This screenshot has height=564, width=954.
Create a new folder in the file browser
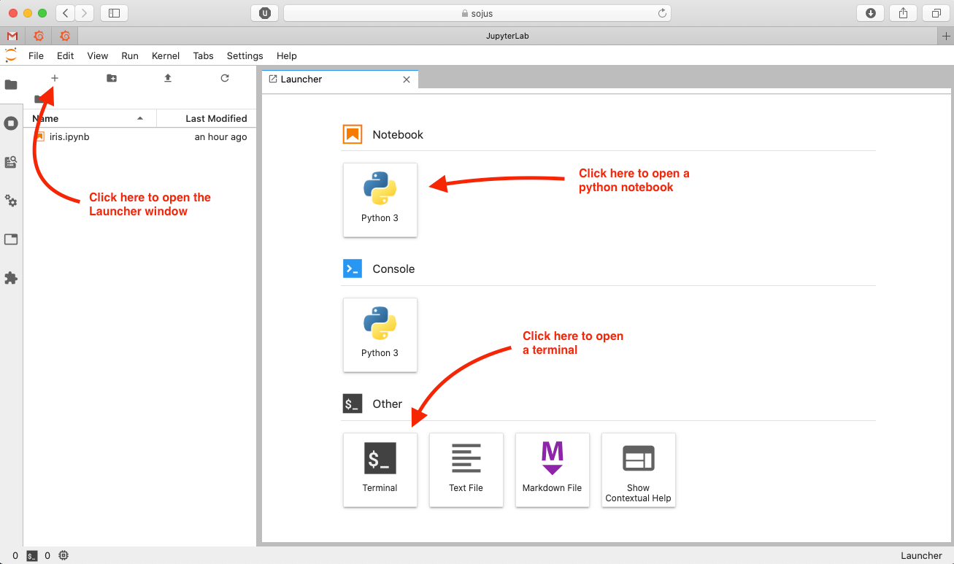click(111, 77)
